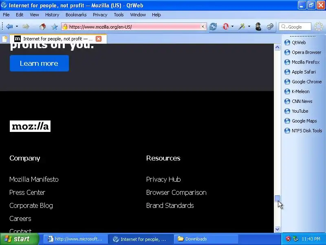Click the page scrollbar down arrow
Viewport: 326px width, 245px height.
tap(277, 229)
